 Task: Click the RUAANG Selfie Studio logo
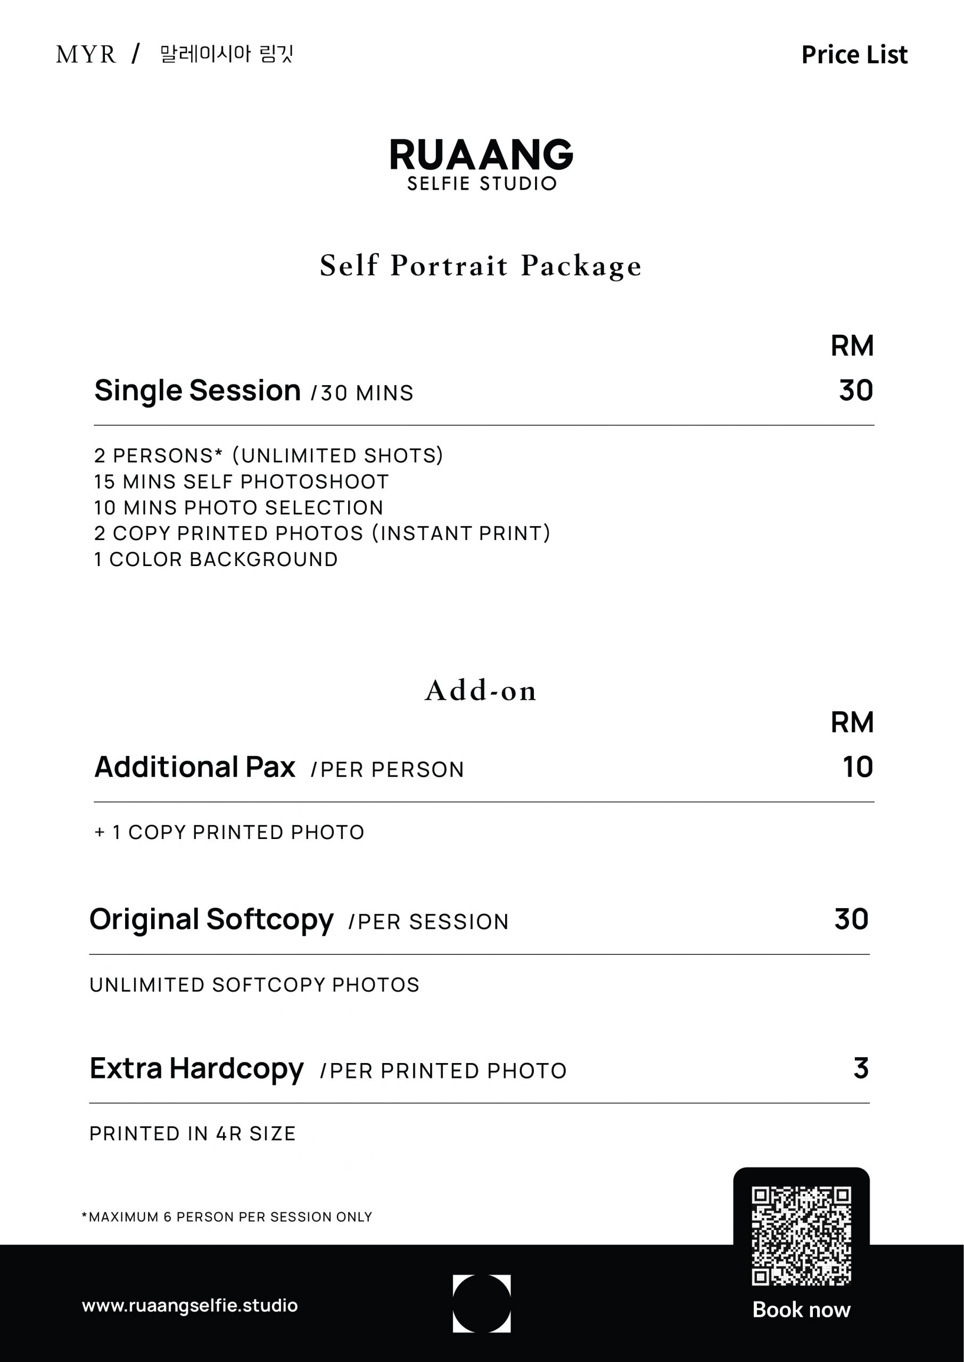(481, 164)
